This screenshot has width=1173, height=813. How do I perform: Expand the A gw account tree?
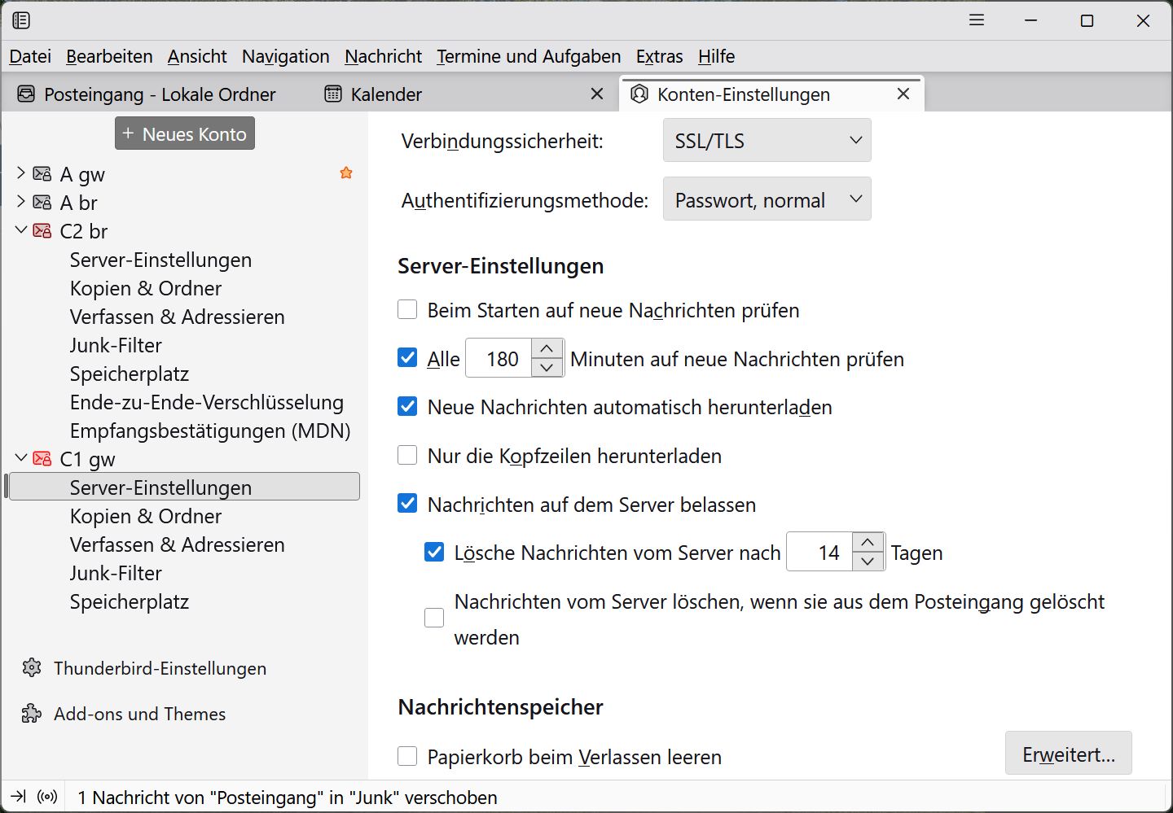coord(21,173)
